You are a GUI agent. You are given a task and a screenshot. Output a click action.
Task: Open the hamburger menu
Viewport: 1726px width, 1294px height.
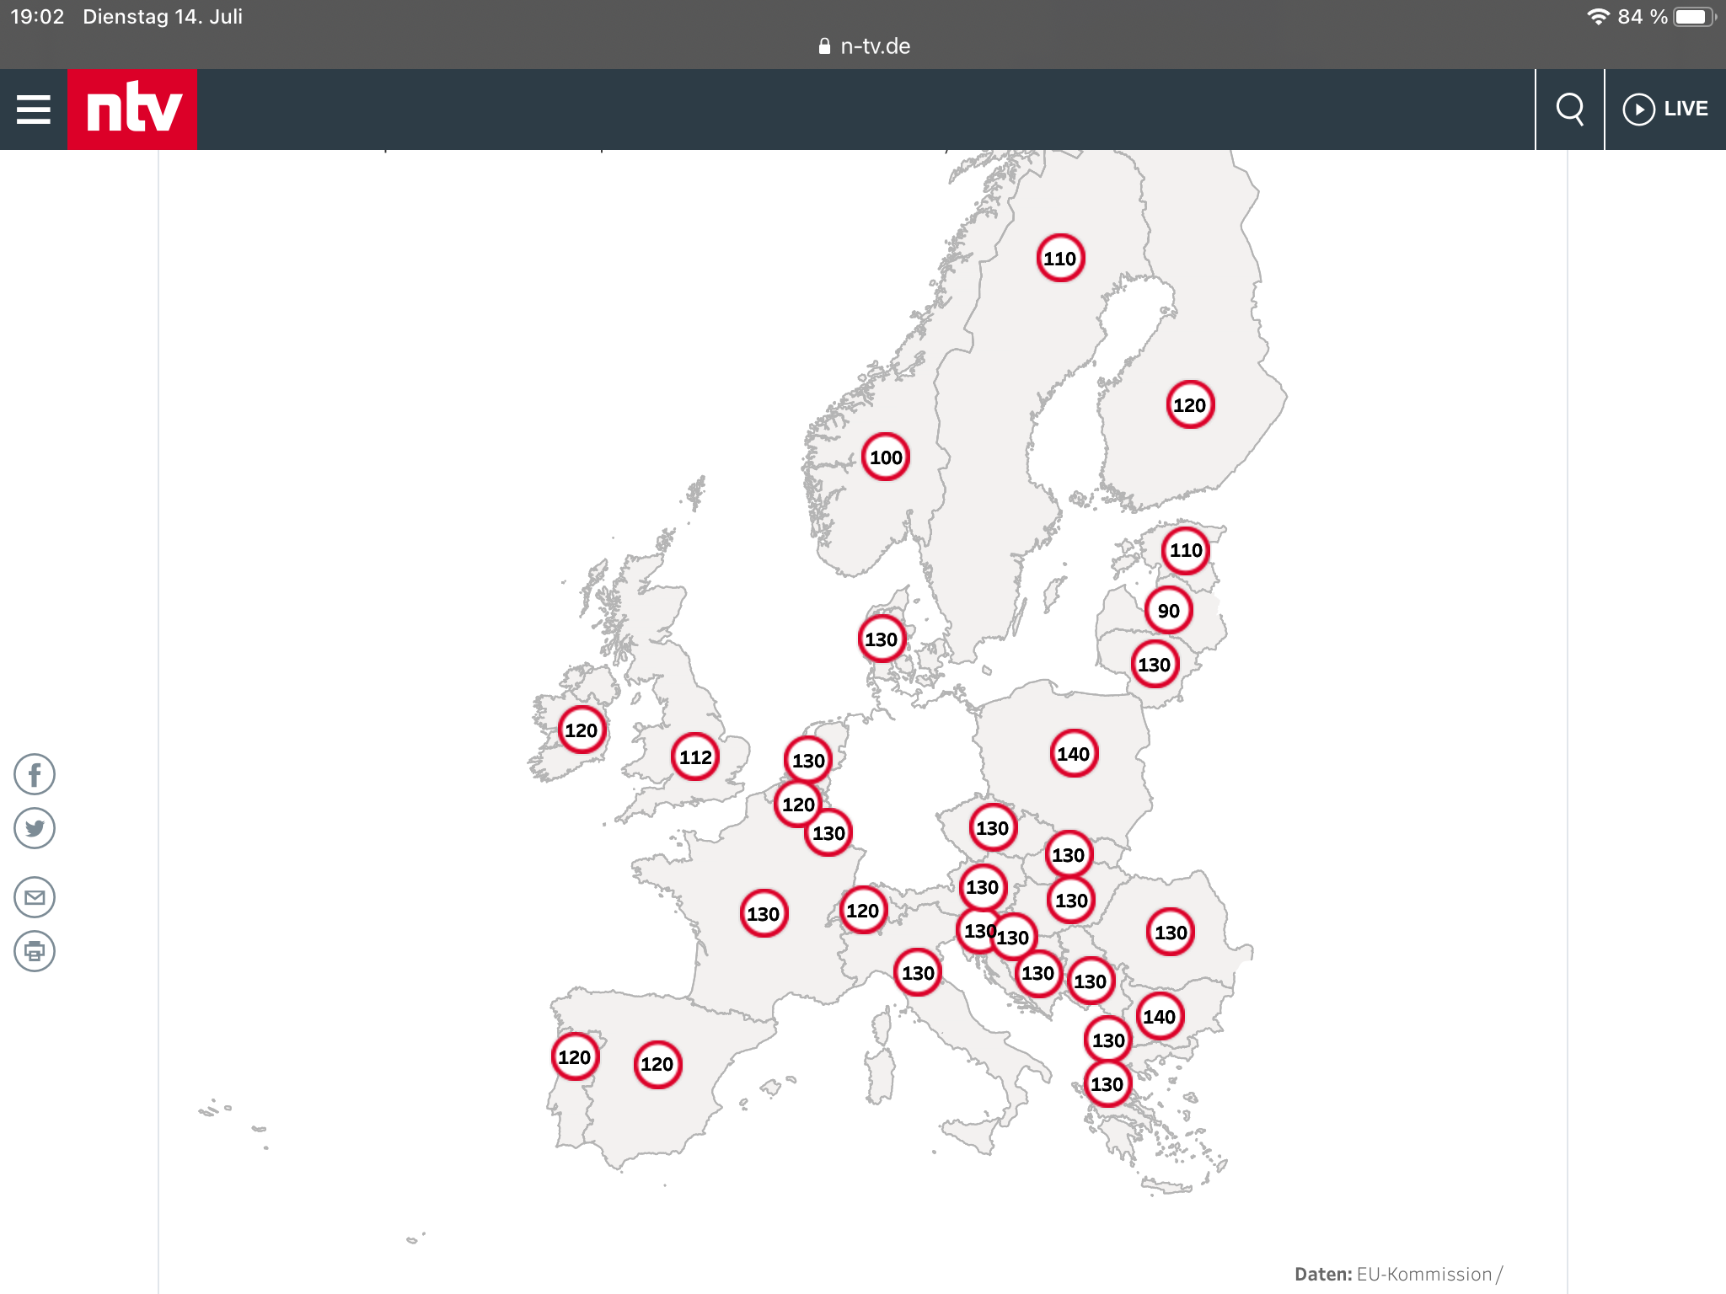click(x=34, y=110)
